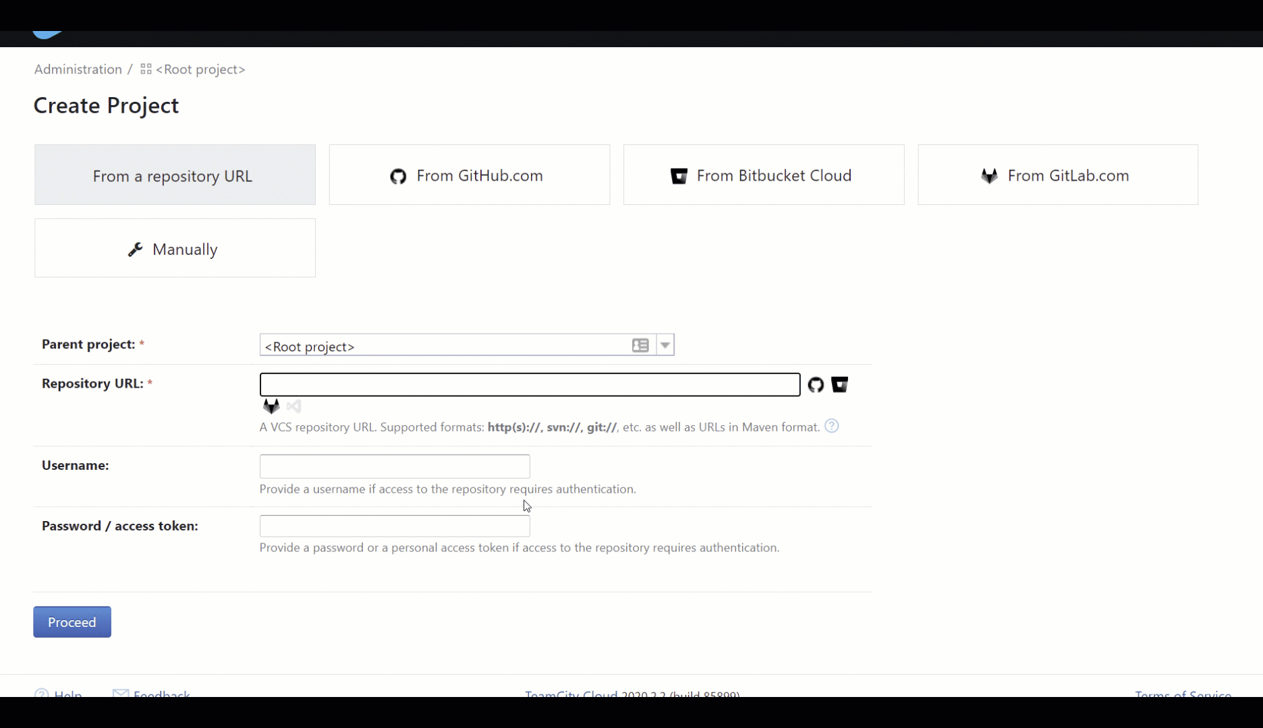
Task: Click the TeamCity logo in the header
Action: click(47, 35)
